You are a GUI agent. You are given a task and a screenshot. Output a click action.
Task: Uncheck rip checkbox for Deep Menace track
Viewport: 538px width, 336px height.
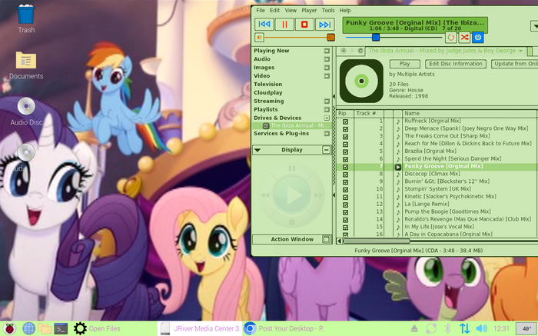(346, 129)
